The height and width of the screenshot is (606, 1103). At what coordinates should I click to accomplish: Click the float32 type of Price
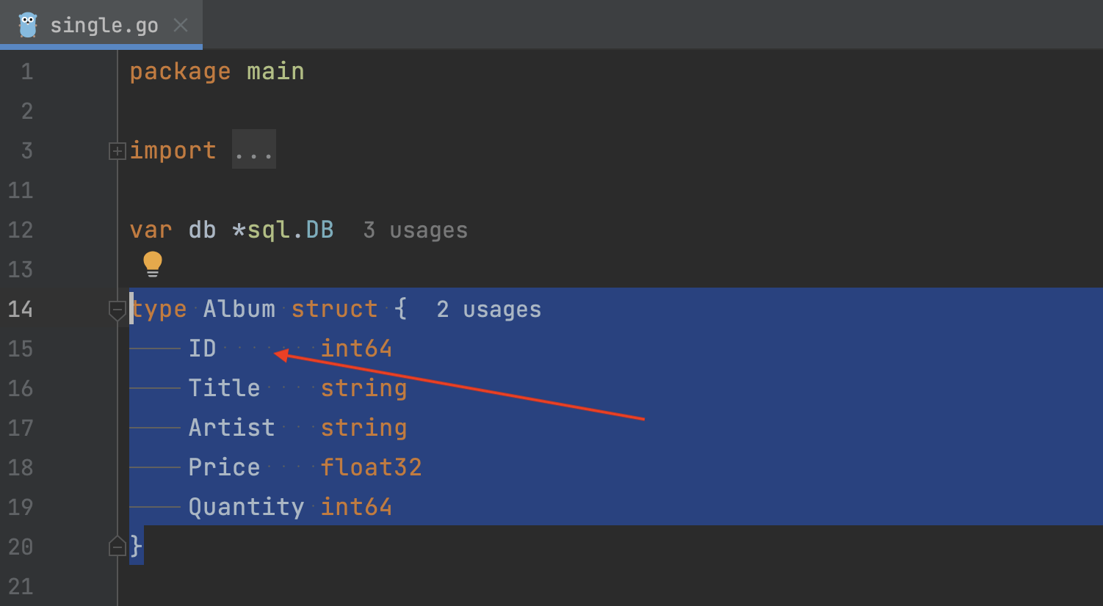coord(371,467)
